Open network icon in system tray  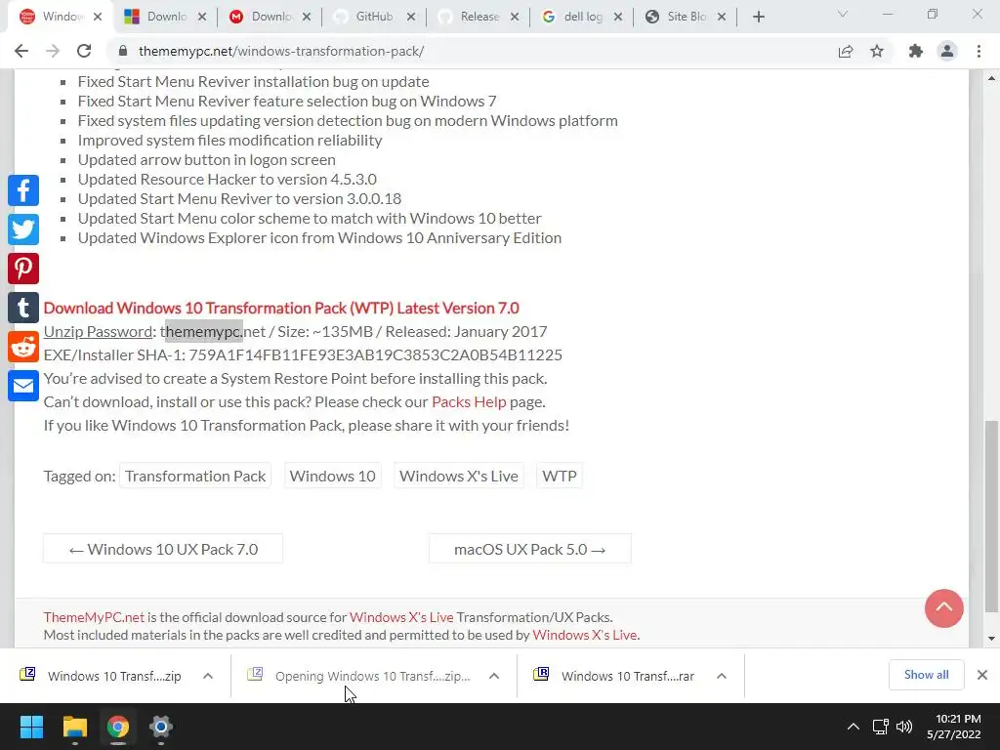(x=881, y=727)
